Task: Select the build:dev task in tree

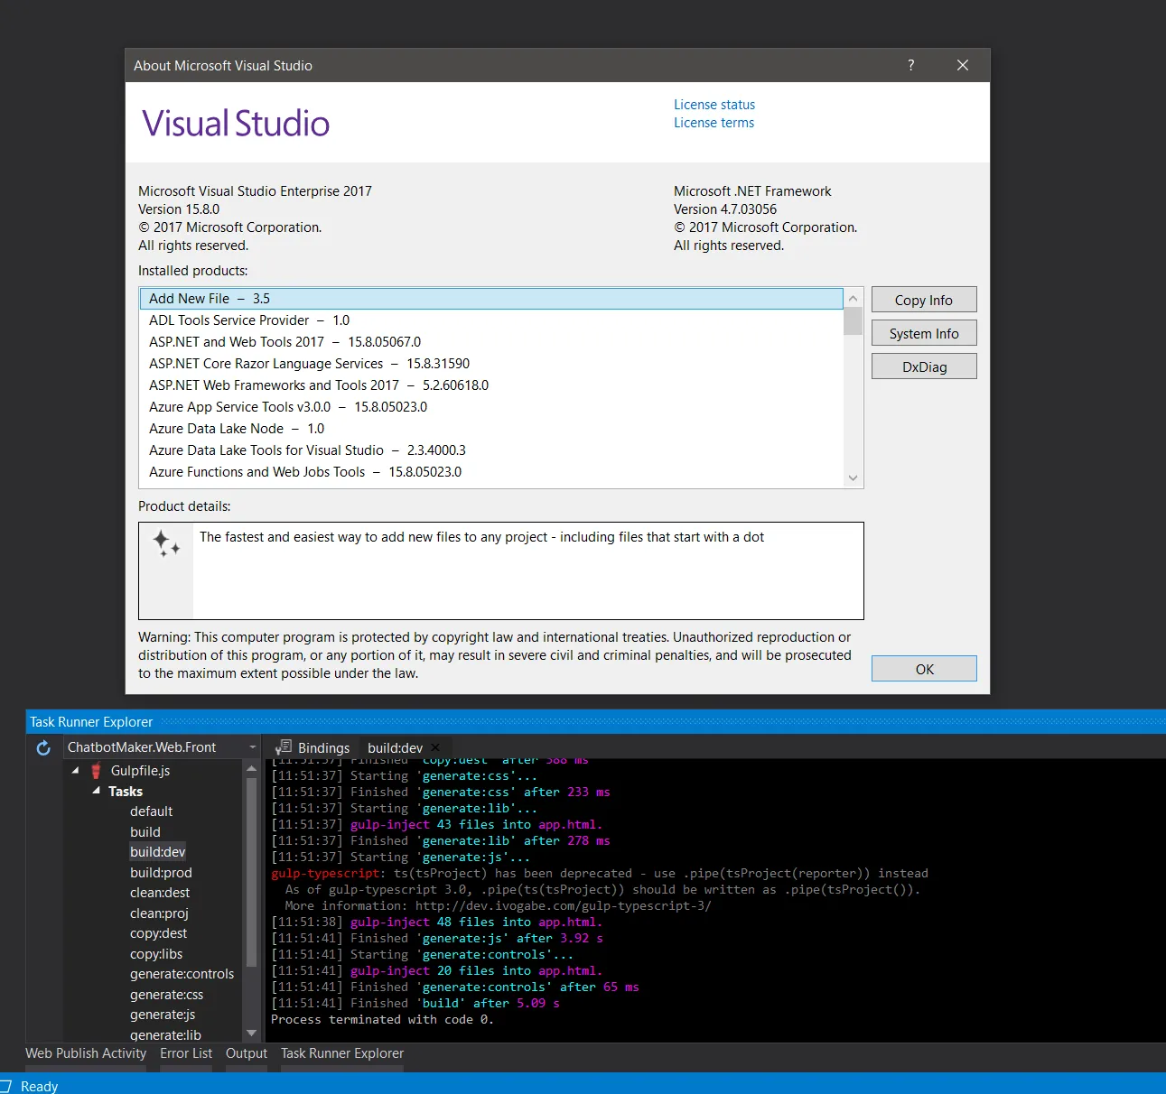Action: [x=157, y=852]
